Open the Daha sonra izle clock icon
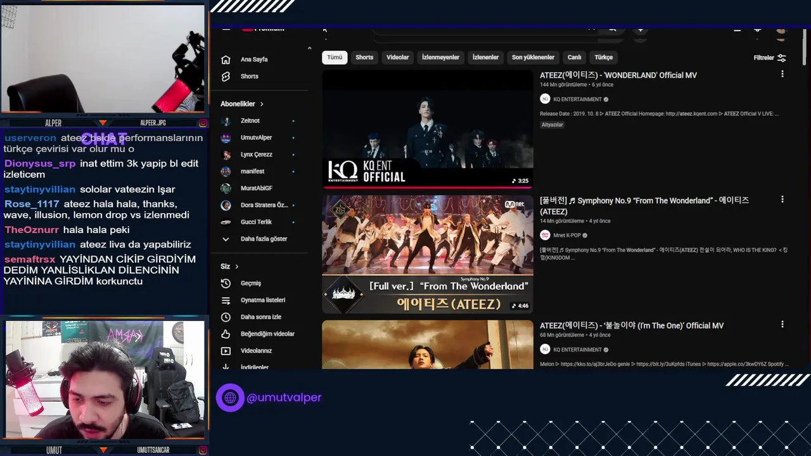 226,317
